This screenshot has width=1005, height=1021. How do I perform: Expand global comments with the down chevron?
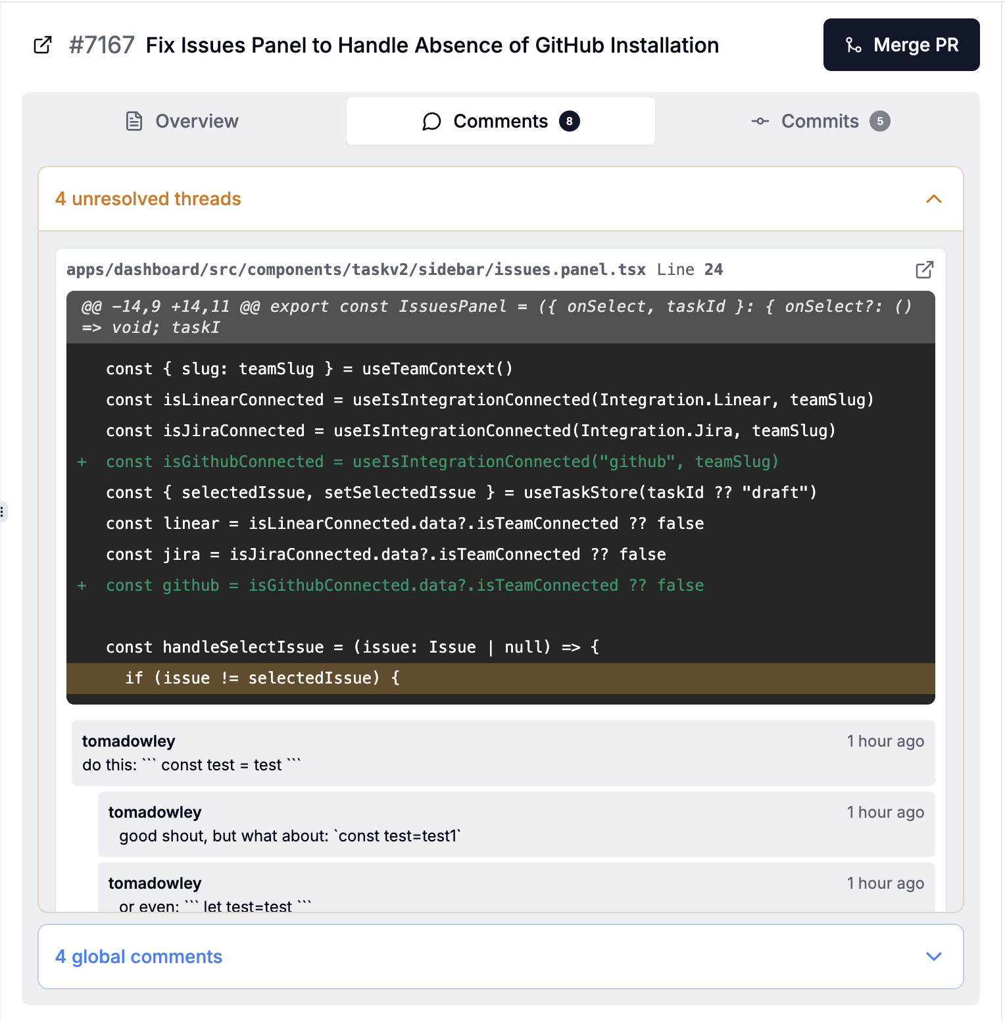[x=933, y=957]
